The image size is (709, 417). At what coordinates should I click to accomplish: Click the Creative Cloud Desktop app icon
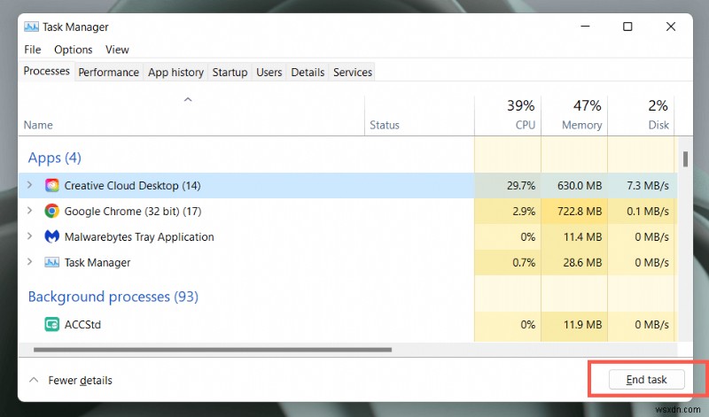52,185
